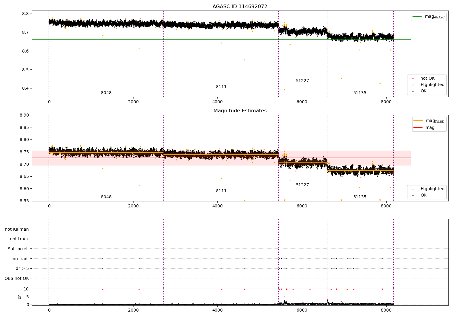Click x-tick '4000' under the dr plot
453x317 pixels.
(217, 310)
